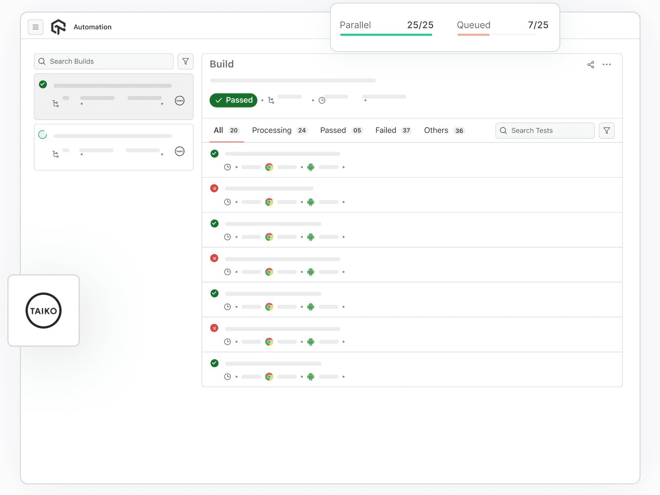Click the build hierarchy icon on the first build

click(x=56, y=104)
